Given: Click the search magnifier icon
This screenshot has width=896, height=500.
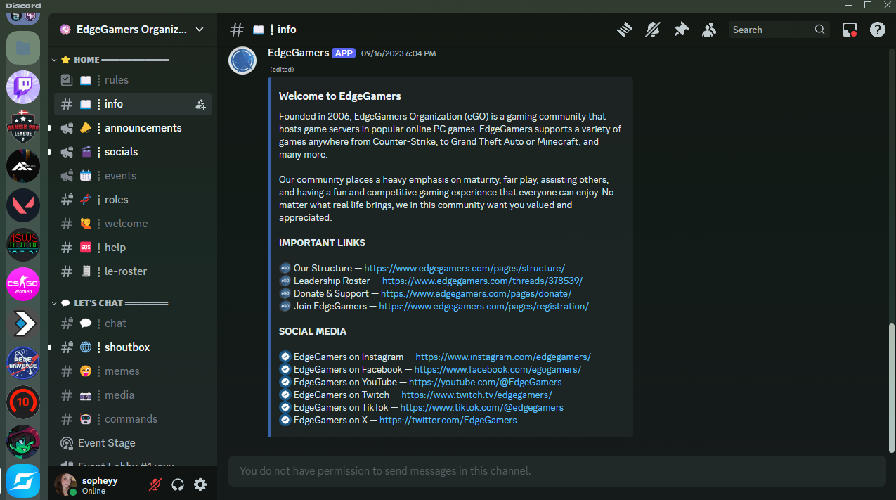Looking at the screenshot, I should 819,30.
